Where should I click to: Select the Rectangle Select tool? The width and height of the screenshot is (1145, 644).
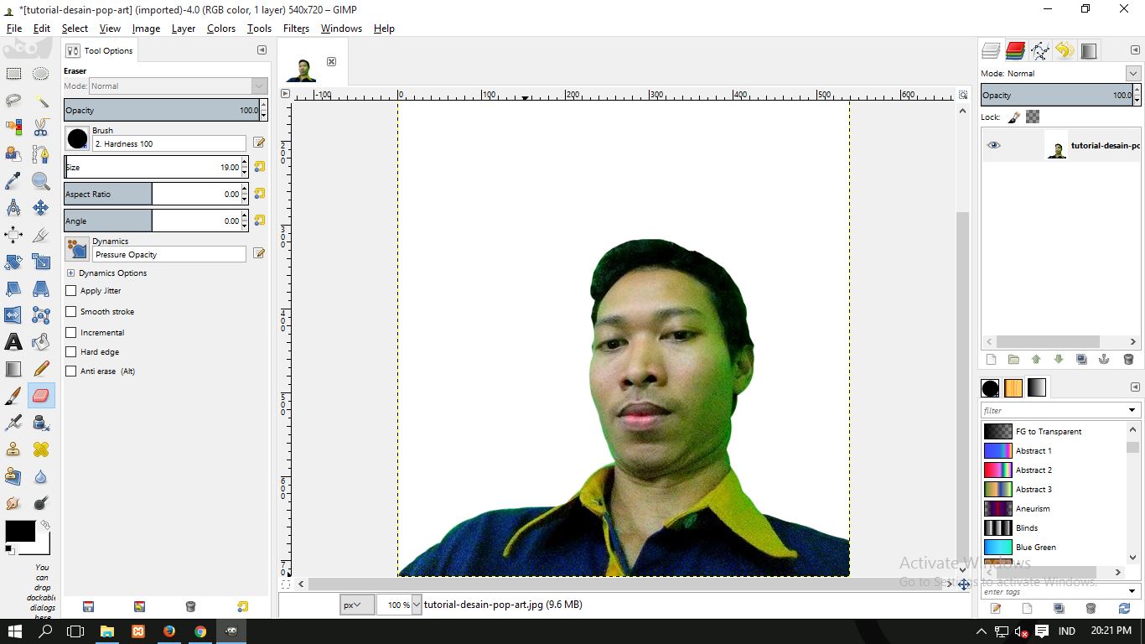[x=13, y=73]
